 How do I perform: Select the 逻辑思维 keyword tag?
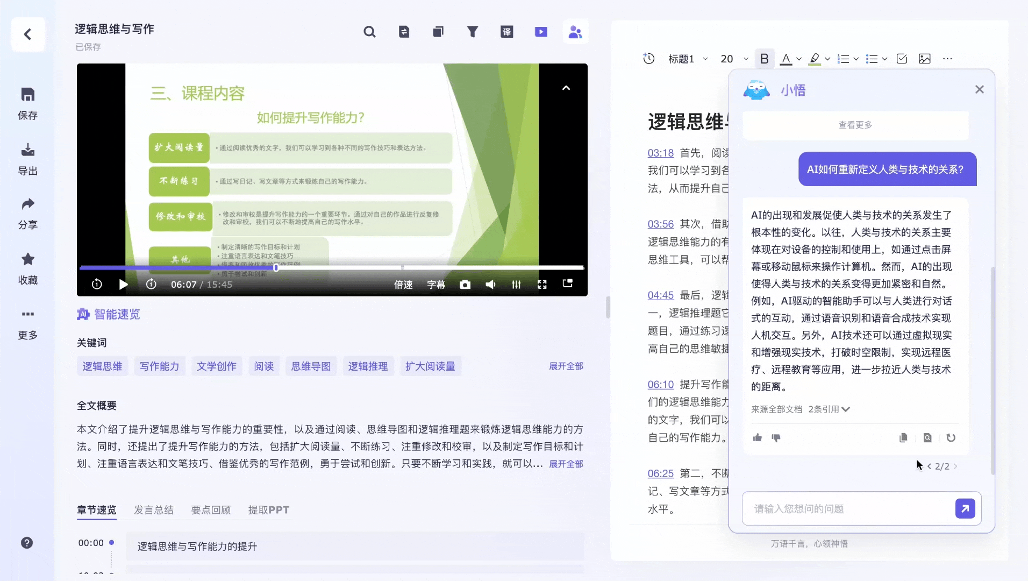(x=102, y=366)
